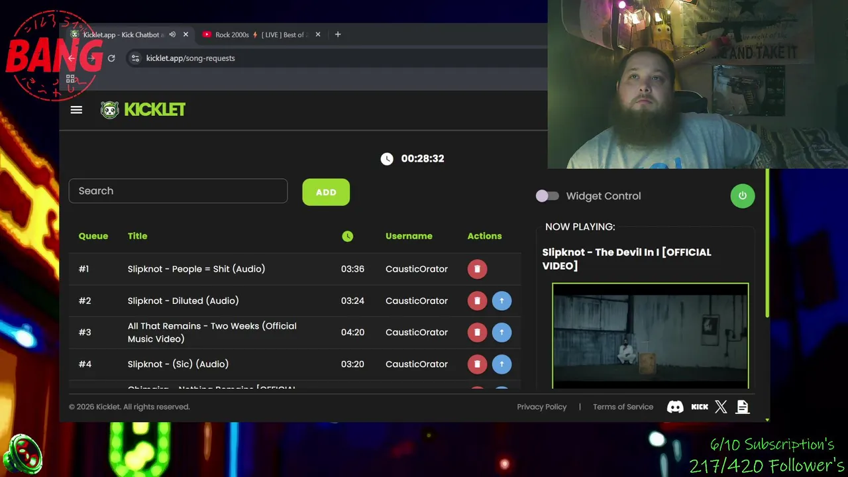Move Slipknot - Diluted up in queue

pos(502,301)
